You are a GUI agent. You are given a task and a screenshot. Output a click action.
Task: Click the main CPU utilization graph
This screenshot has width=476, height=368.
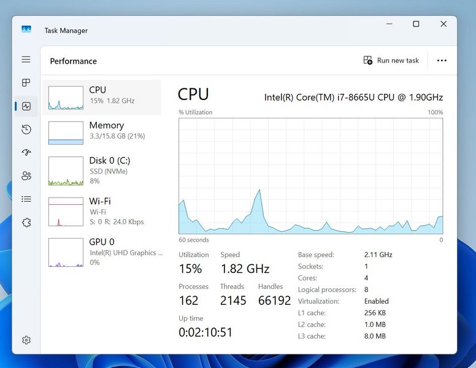[311, 176]
